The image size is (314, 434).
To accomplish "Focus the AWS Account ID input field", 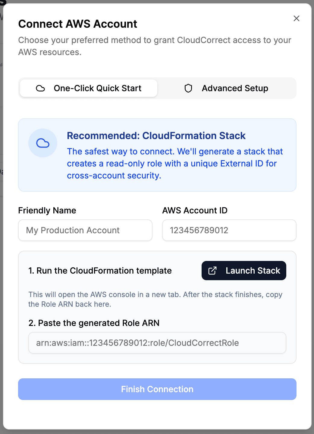I will (x=229, y=230).
